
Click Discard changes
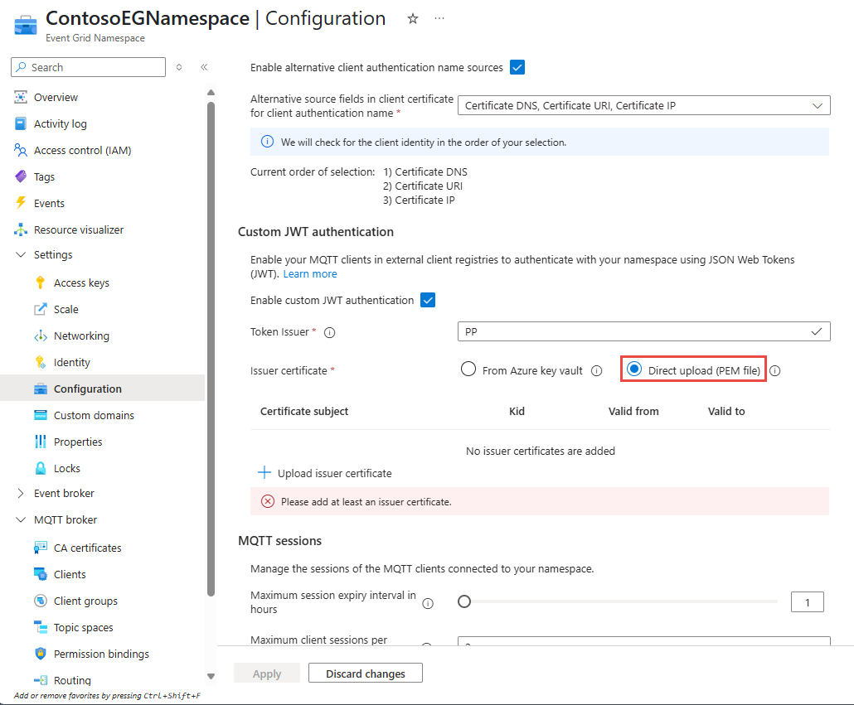[x=365, y=672]
